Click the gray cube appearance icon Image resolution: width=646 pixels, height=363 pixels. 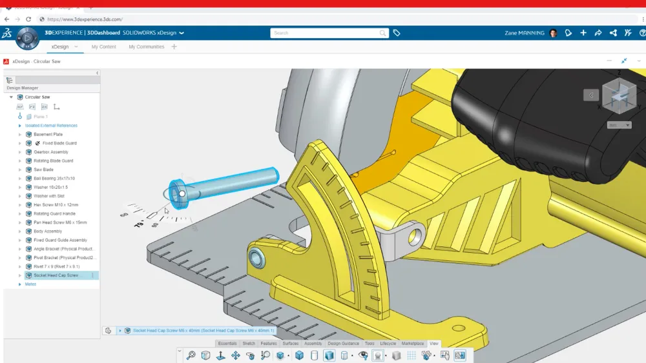[397, 355]
